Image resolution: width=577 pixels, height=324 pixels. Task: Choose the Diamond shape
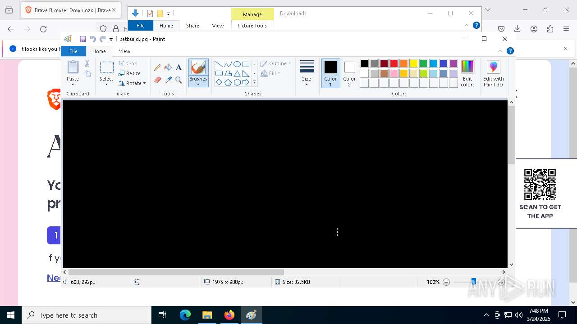(219, 82)
